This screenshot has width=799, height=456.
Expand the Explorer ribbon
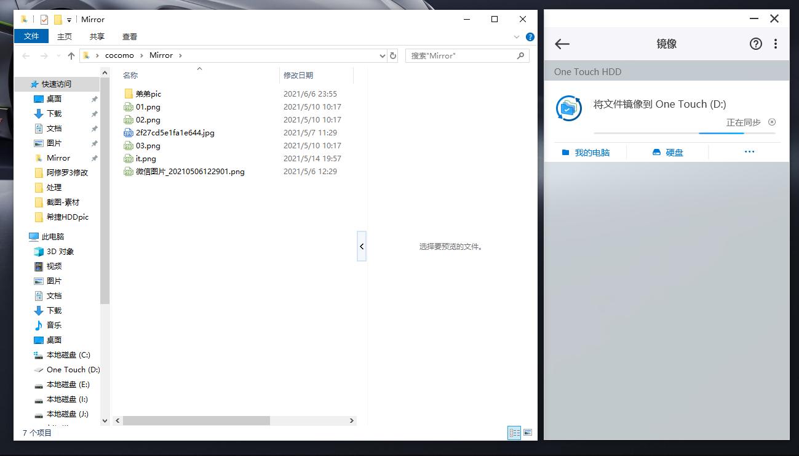[x=517, y=37]
